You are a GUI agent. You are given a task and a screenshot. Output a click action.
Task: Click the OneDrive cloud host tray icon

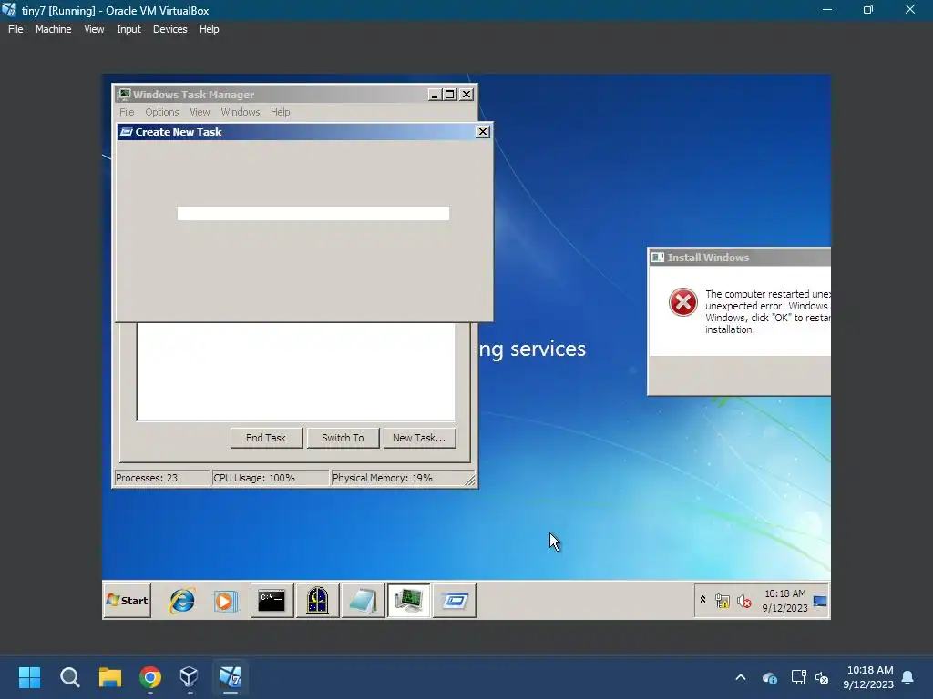click(x=769, y=677)
